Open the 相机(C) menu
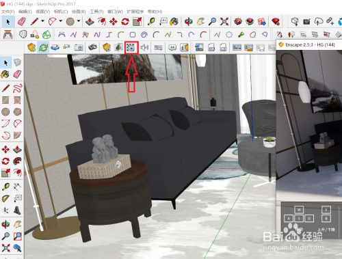This screenshot has width=342, height=259. (61, 12)
